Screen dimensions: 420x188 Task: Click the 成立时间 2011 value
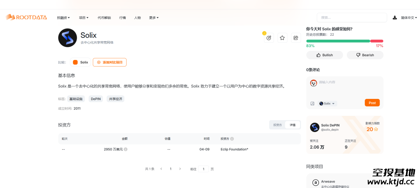click(77, 108)
